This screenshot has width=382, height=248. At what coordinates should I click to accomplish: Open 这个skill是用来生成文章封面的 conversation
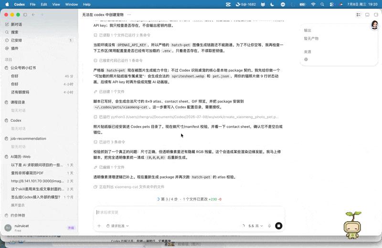pos(42,189)
